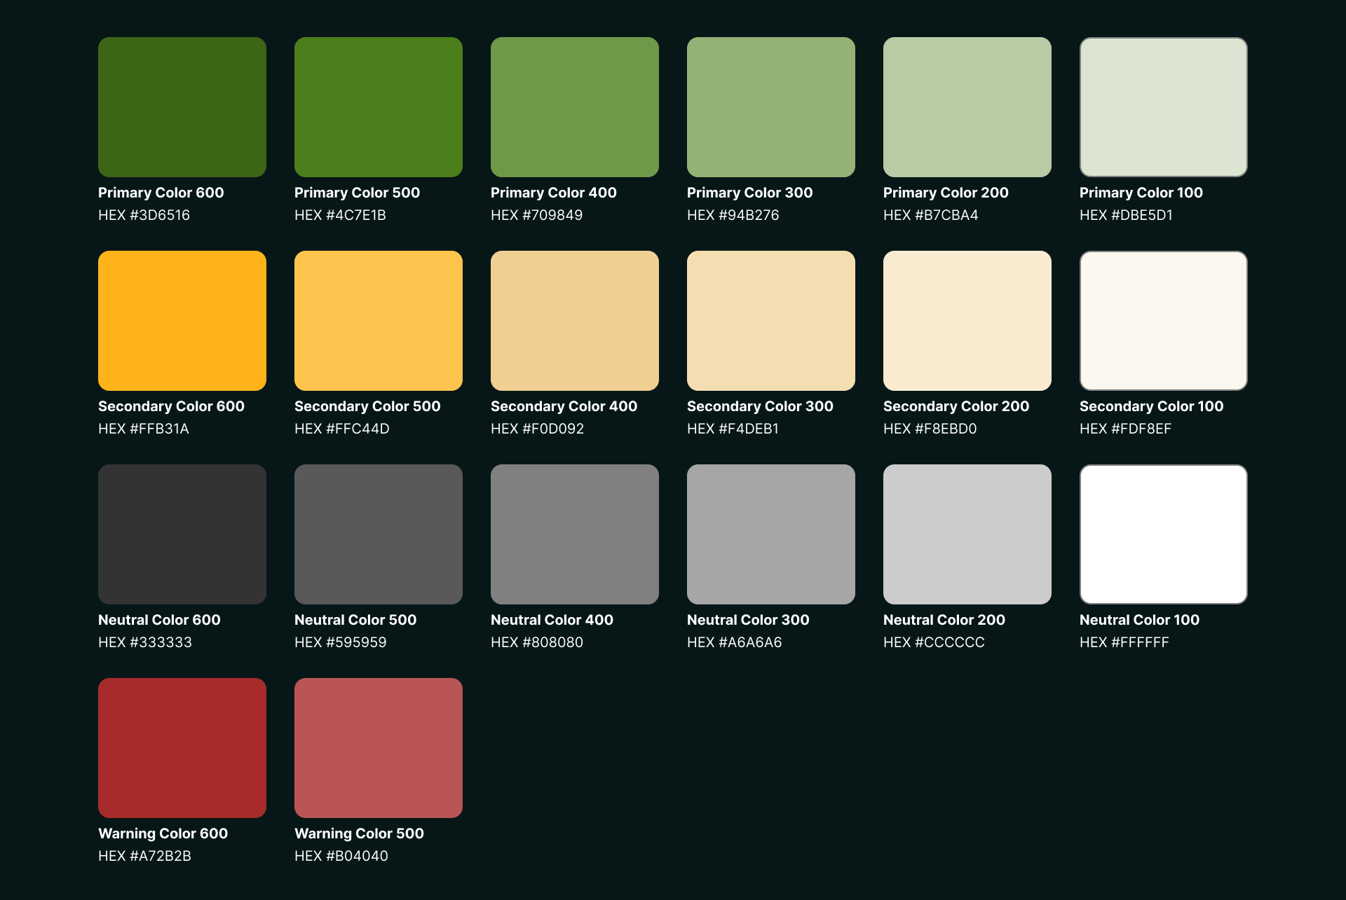Select the Warning Color 500 swatch

379,748
